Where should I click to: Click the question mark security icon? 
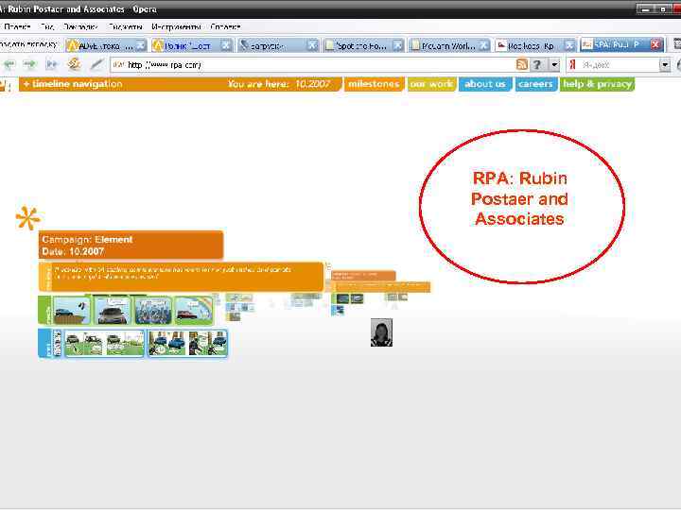point(537,64)
